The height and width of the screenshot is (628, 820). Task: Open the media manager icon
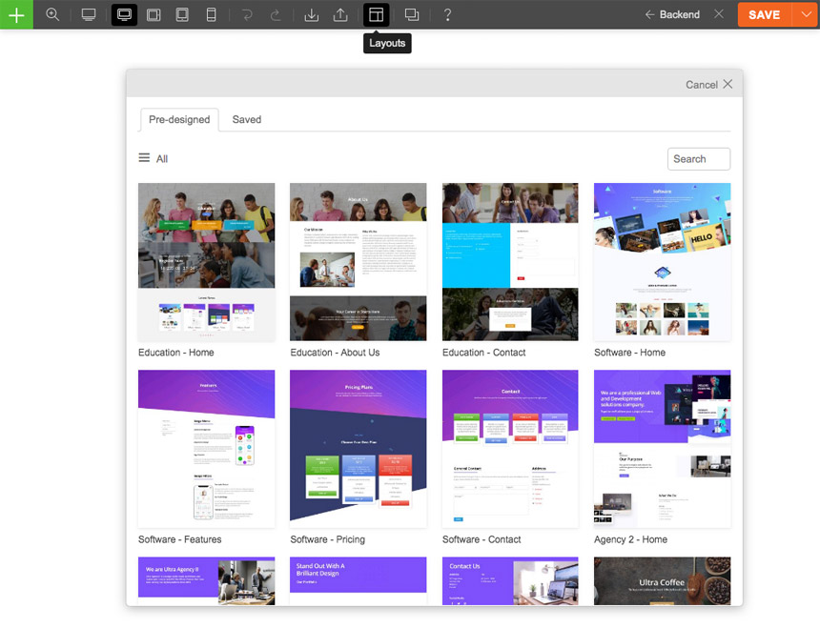tap(412, 14)
